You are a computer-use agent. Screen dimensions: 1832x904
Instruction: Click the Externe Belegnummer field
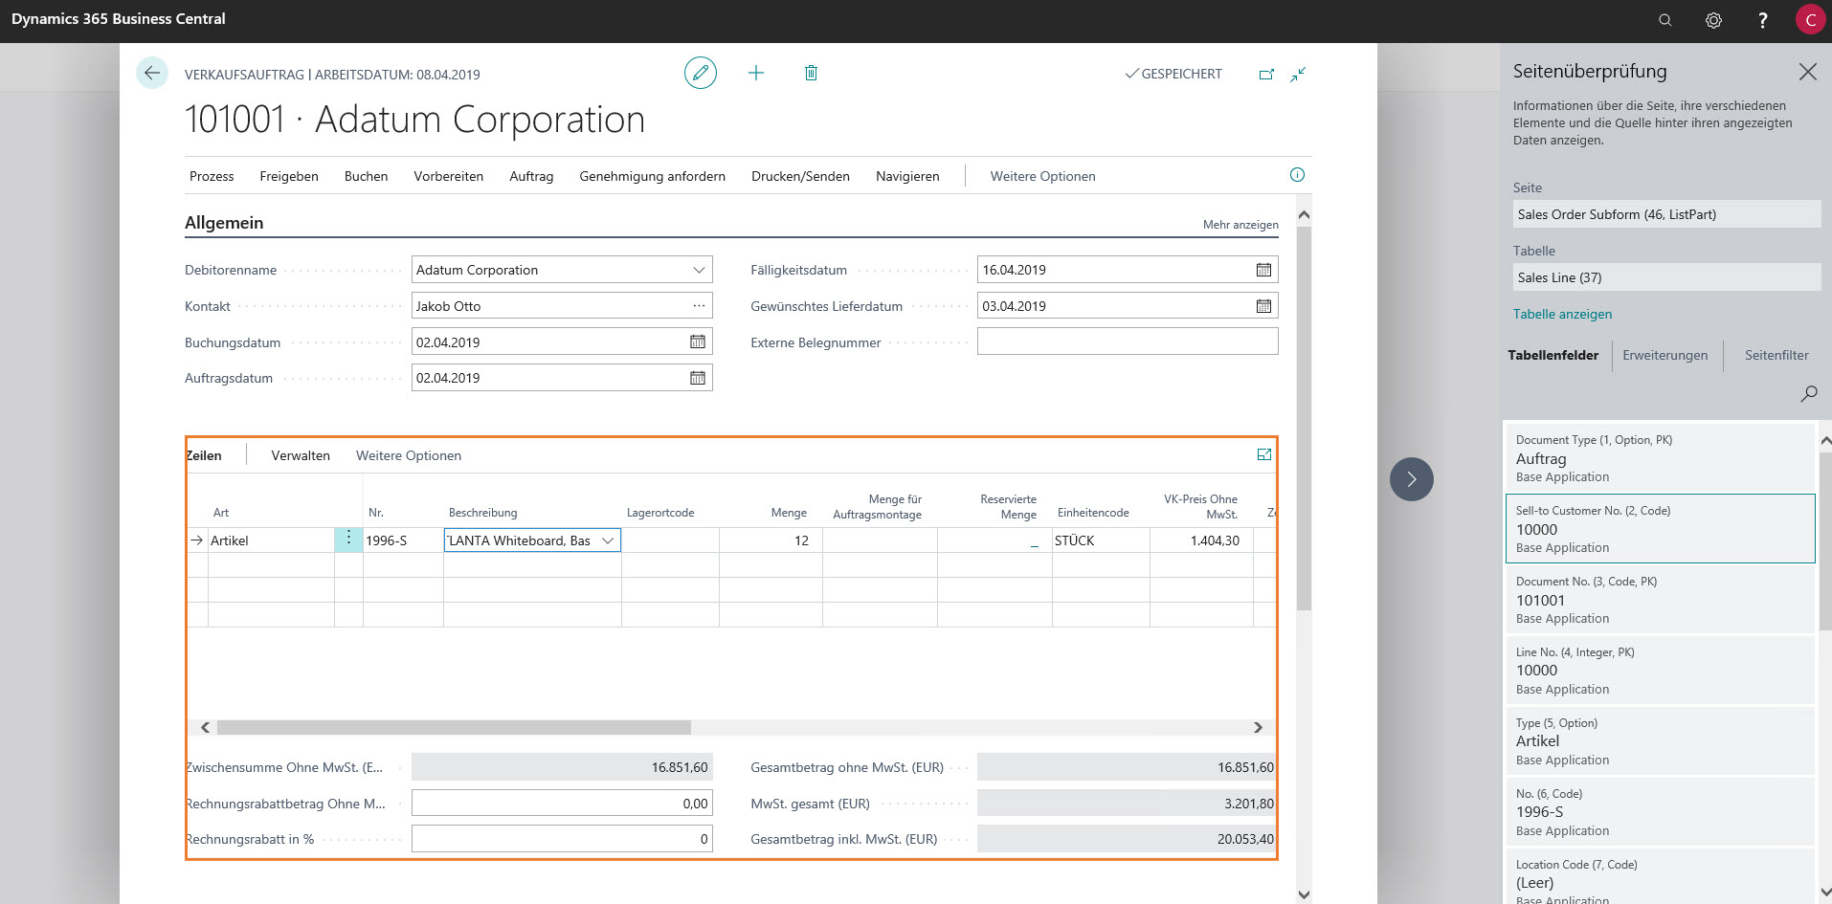[1128, 342]
